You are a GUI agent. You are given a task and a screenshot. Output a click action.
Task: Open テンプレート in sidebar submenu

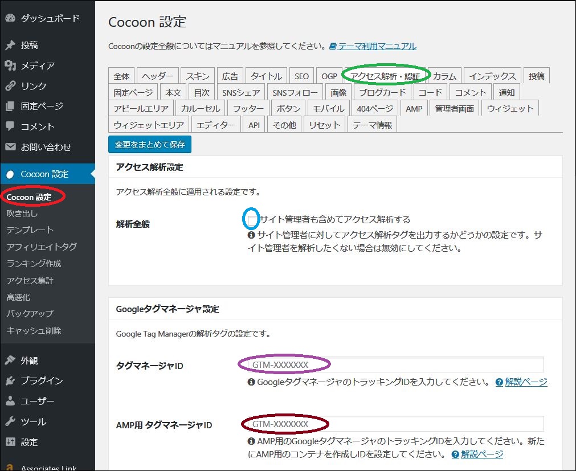click(30, 230)
